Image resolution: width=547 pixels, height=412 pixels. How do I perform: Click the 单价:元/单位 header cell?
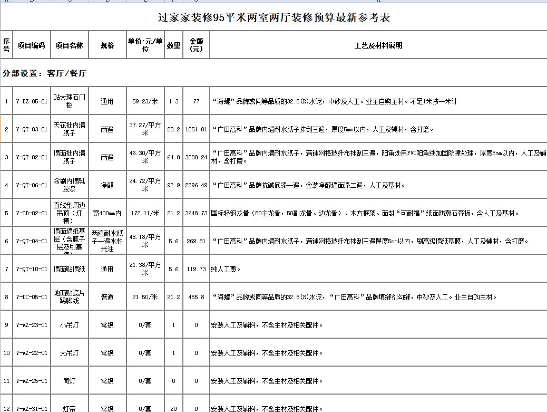coord(145,45)
